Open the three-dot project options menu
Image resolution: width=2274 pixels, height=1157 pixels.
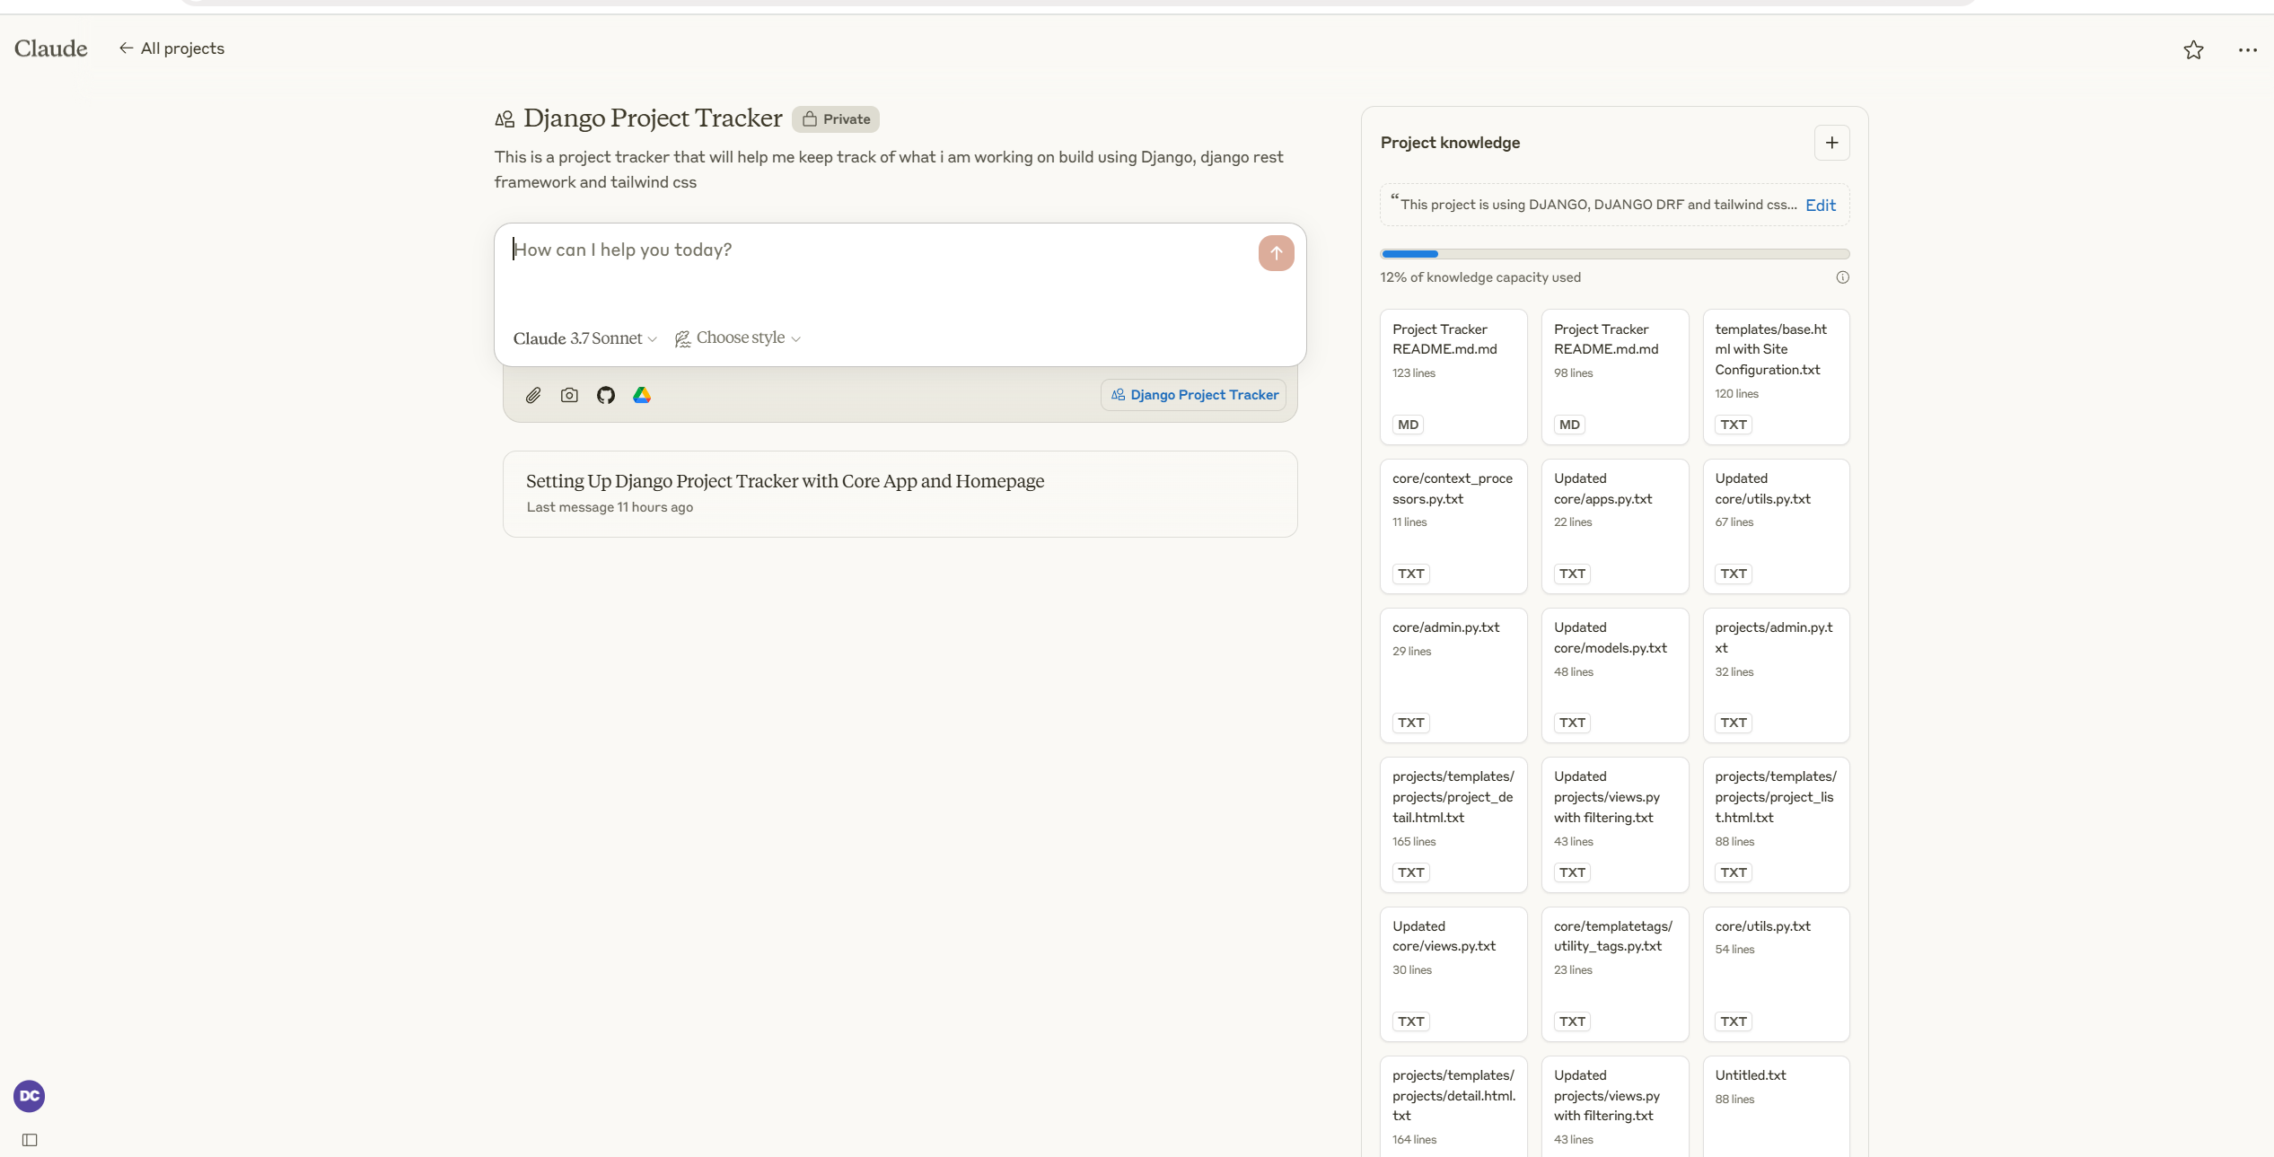[x=2247, y=50]
